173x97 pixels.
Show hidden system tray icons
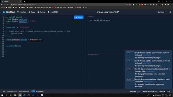(x=151, y=95)
